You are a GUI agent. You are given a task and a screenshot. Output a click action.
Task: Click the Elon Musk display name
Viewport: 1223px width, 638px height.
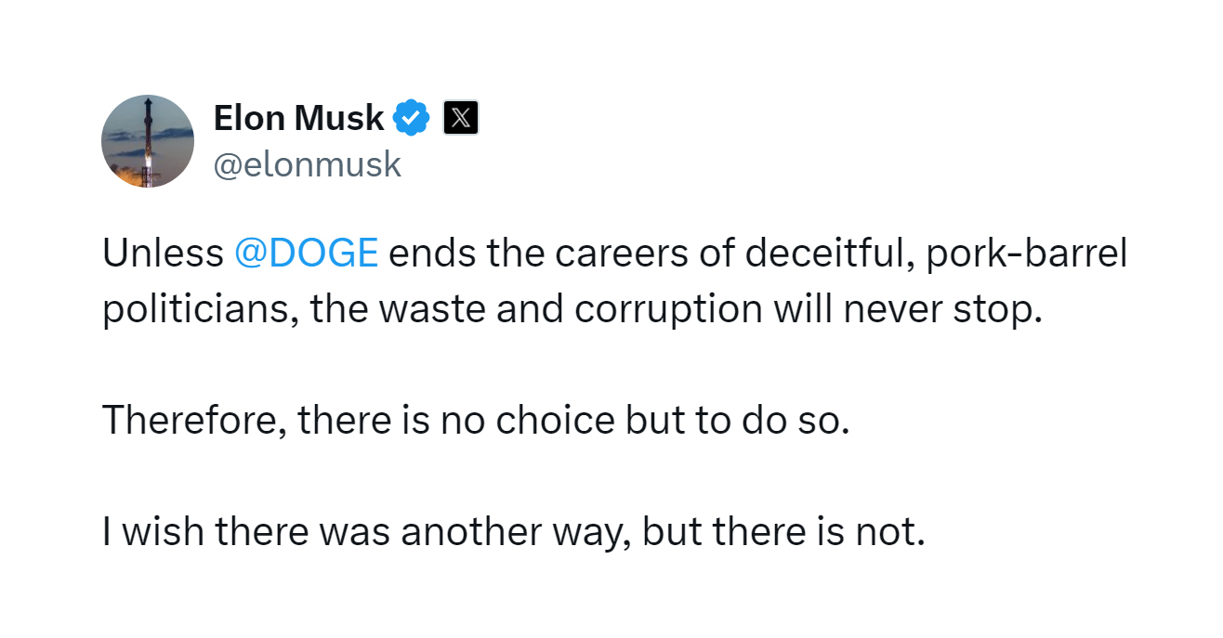click(x=298, y=118)
